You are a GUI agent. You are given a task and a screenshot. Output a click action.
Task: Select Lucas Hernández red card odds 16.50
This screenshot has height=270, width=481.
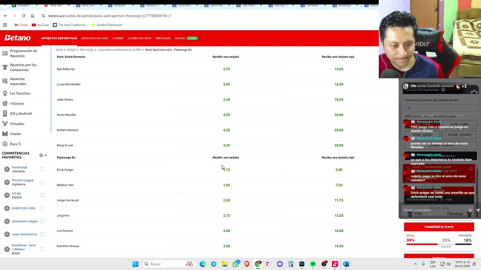click(339, 84)
